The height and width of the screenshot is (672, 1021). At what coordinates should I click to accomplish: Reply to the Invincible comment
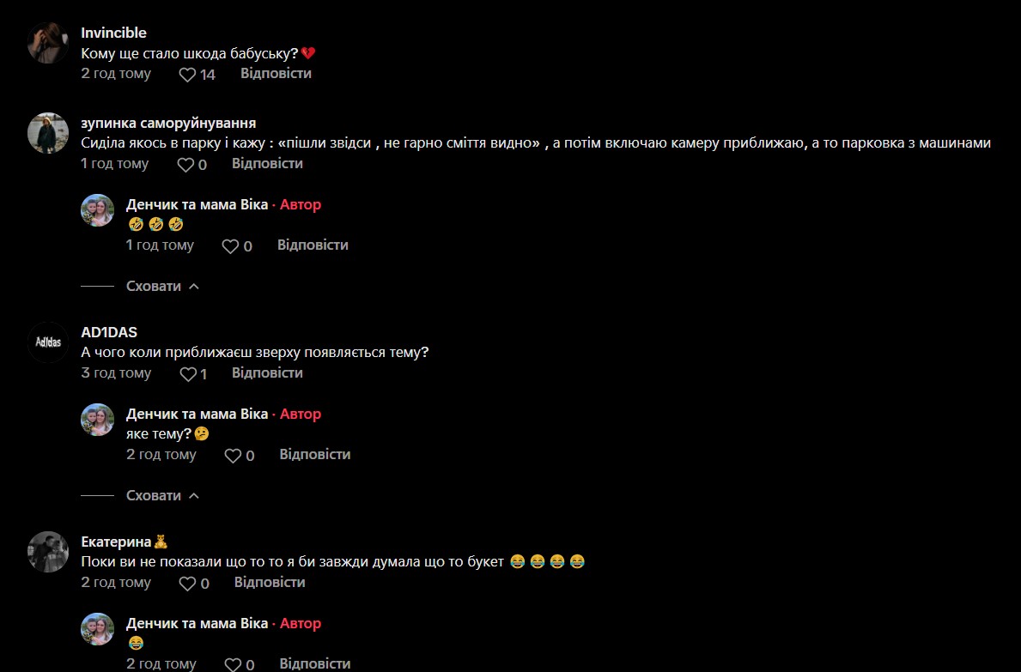(277, 74)
